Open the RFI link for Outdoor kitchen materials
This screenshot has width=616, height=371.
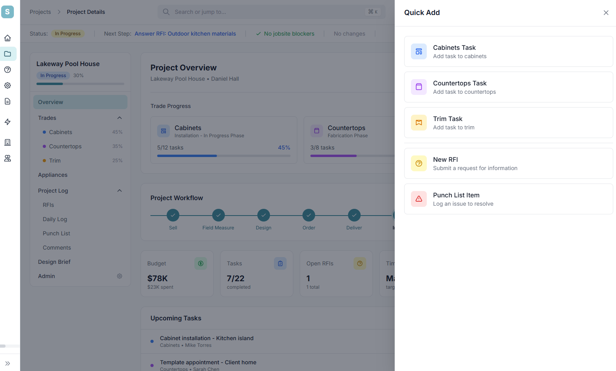pyautogui.click(x=185, y=34)
